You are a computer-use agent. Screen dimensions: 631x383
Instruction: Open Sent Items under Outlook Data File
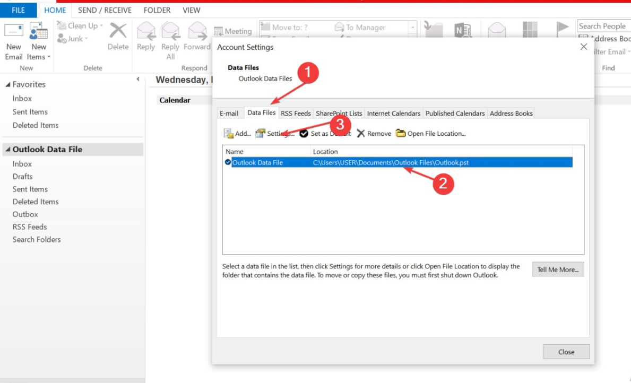point(30,189)
